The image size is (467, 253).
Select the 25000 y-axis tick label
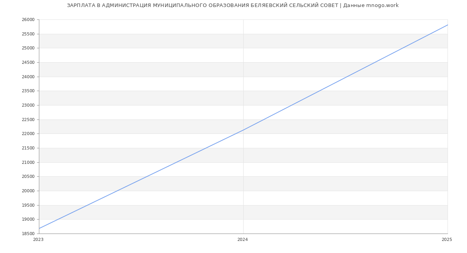[x=28, y=48]
